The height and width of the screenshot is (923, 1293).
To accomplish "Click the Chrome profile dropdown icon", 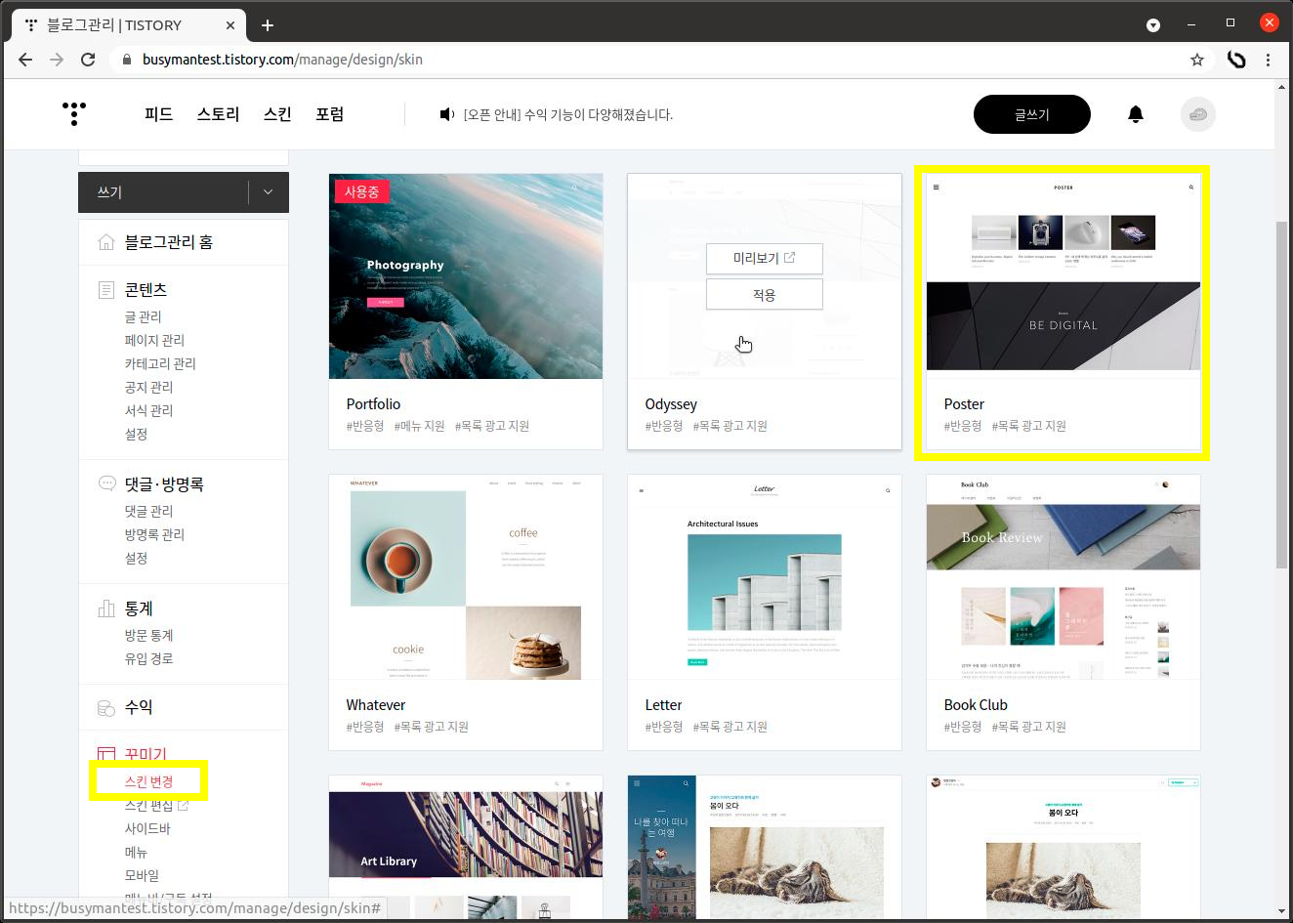I will point(1153,24).
